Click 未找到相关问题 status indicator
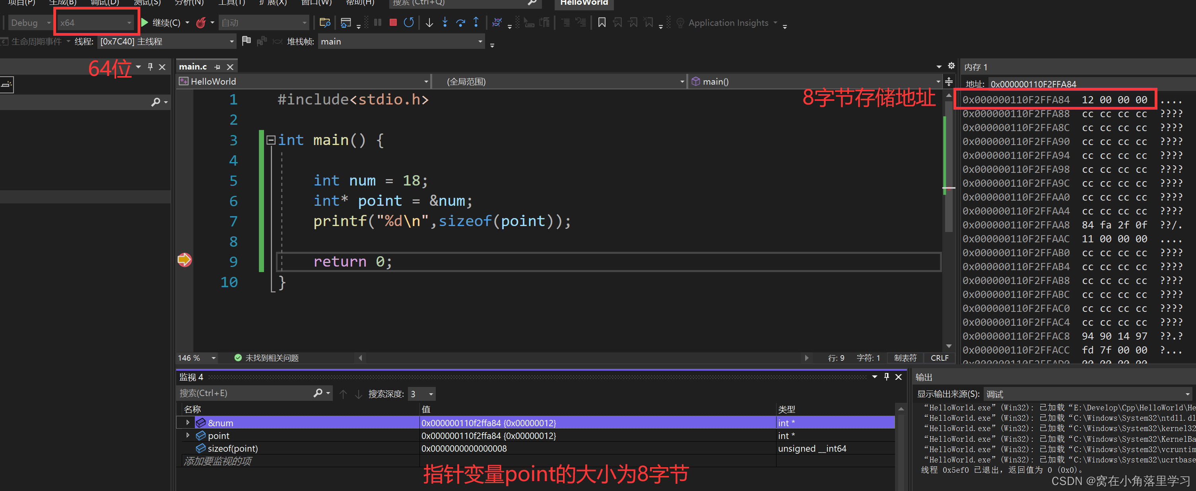The height and width of the screenshot is (491, 1196). (266, 358)
